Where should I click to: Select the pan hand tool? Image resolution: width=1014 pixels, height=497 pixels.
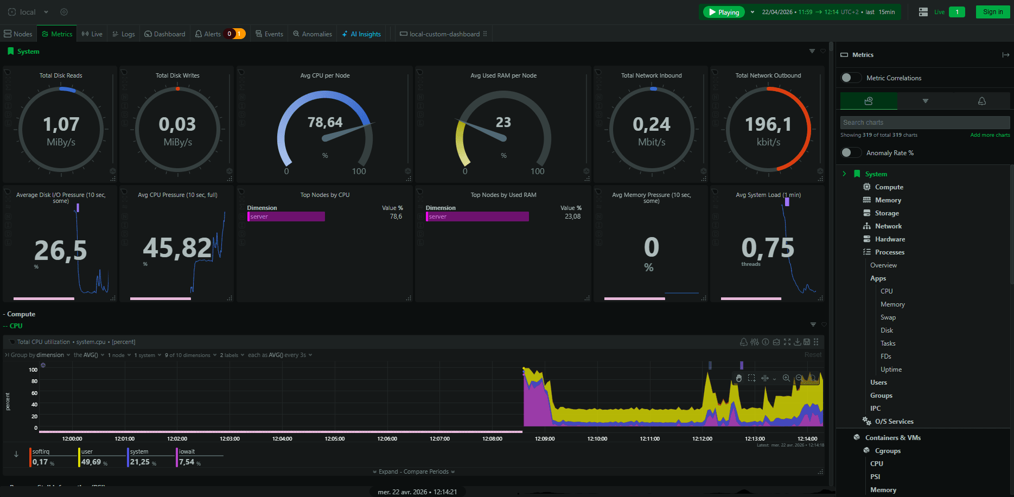click(x=738, y=378)
